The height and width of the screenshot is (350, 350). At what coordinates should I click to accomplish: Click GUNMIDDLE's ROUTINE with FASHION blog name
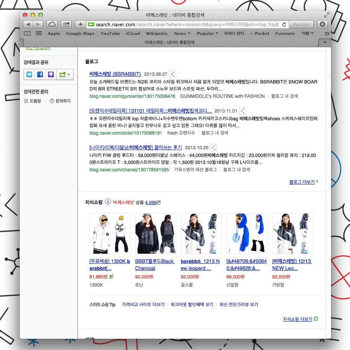pyautogui.click(x=222, y=96)
